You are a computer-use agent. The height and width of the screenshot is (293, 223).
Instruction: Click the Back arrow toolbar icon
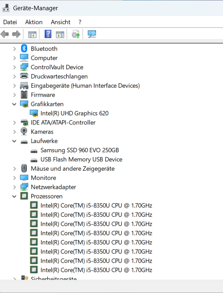[x=5, y=34]
